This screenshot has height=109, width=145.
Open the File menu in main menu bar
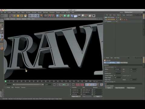pos(2,12)
